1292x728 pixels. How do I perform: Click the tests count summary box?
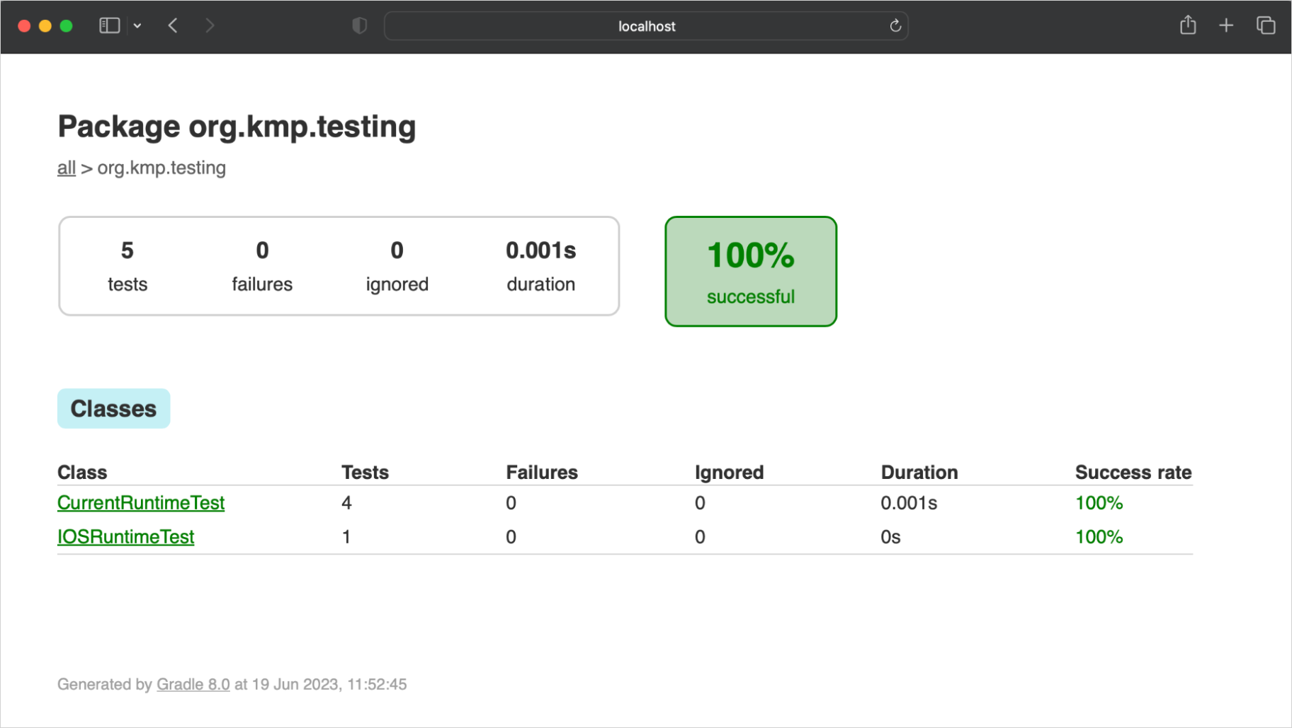(127, 265)
